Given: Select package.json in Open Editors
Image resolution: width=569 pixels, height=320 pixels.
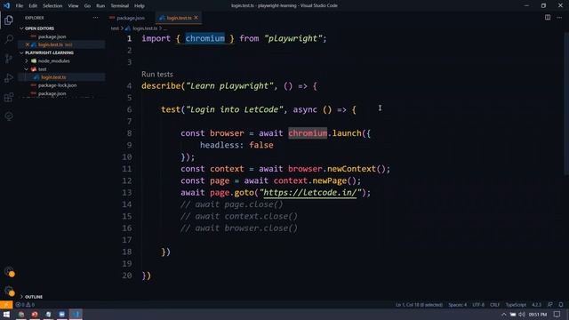Looking at the screenshot, I should [52, 36].
